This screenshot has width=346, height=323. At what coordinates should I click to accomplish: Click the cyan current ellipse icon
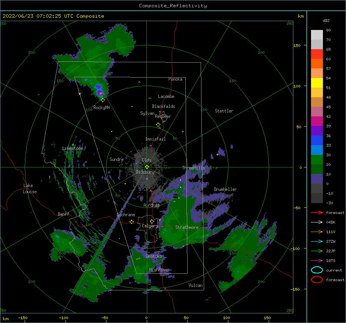point(317,270)
